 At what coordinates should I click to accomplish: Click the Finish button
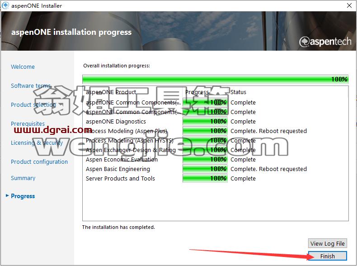(328, 256)
